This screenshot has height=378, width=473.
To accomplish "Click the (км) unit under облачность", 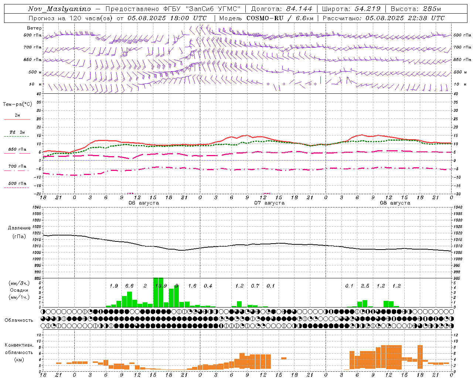I will click(19, 360).
